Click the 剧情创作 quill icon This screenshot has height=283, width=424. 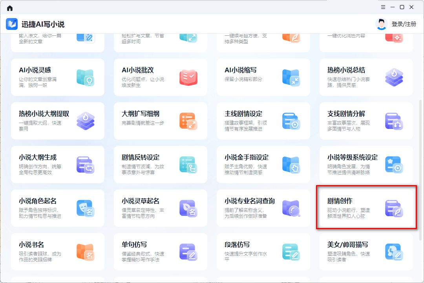pyautogui.click(x=394, y=208)
